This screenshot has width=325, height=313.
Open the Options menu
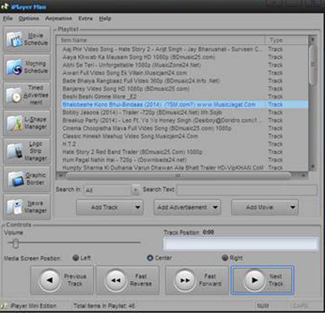(x=29, y=18)
